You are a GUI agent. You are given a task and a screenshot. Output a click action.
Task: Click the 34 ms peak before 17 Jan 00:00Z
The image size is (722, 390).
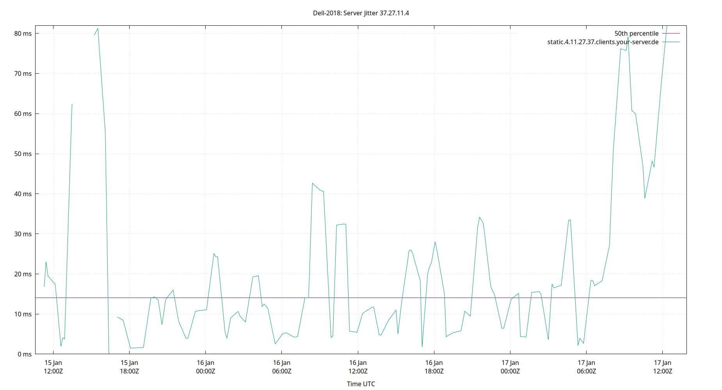(480, 217)
